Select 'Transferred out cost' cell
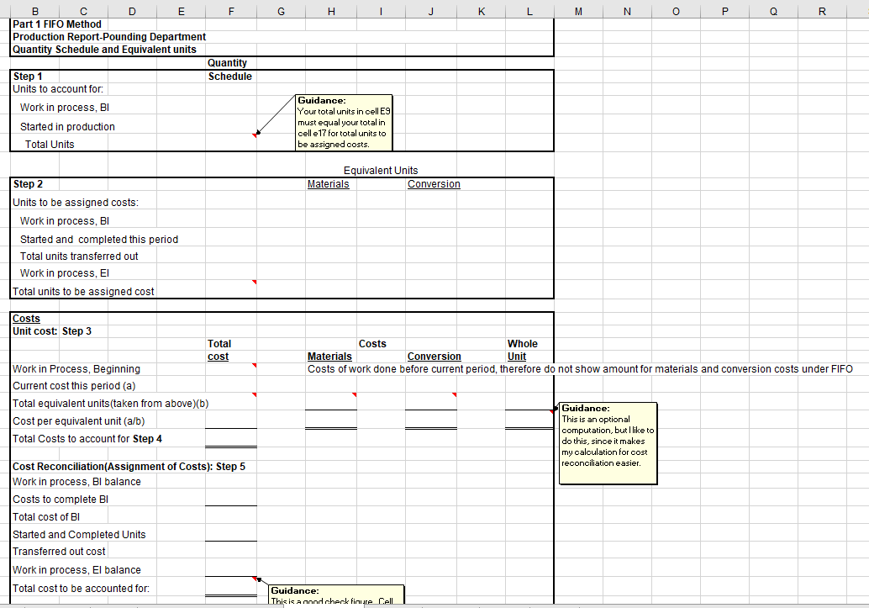869x608 pixels. pos(59,552)
